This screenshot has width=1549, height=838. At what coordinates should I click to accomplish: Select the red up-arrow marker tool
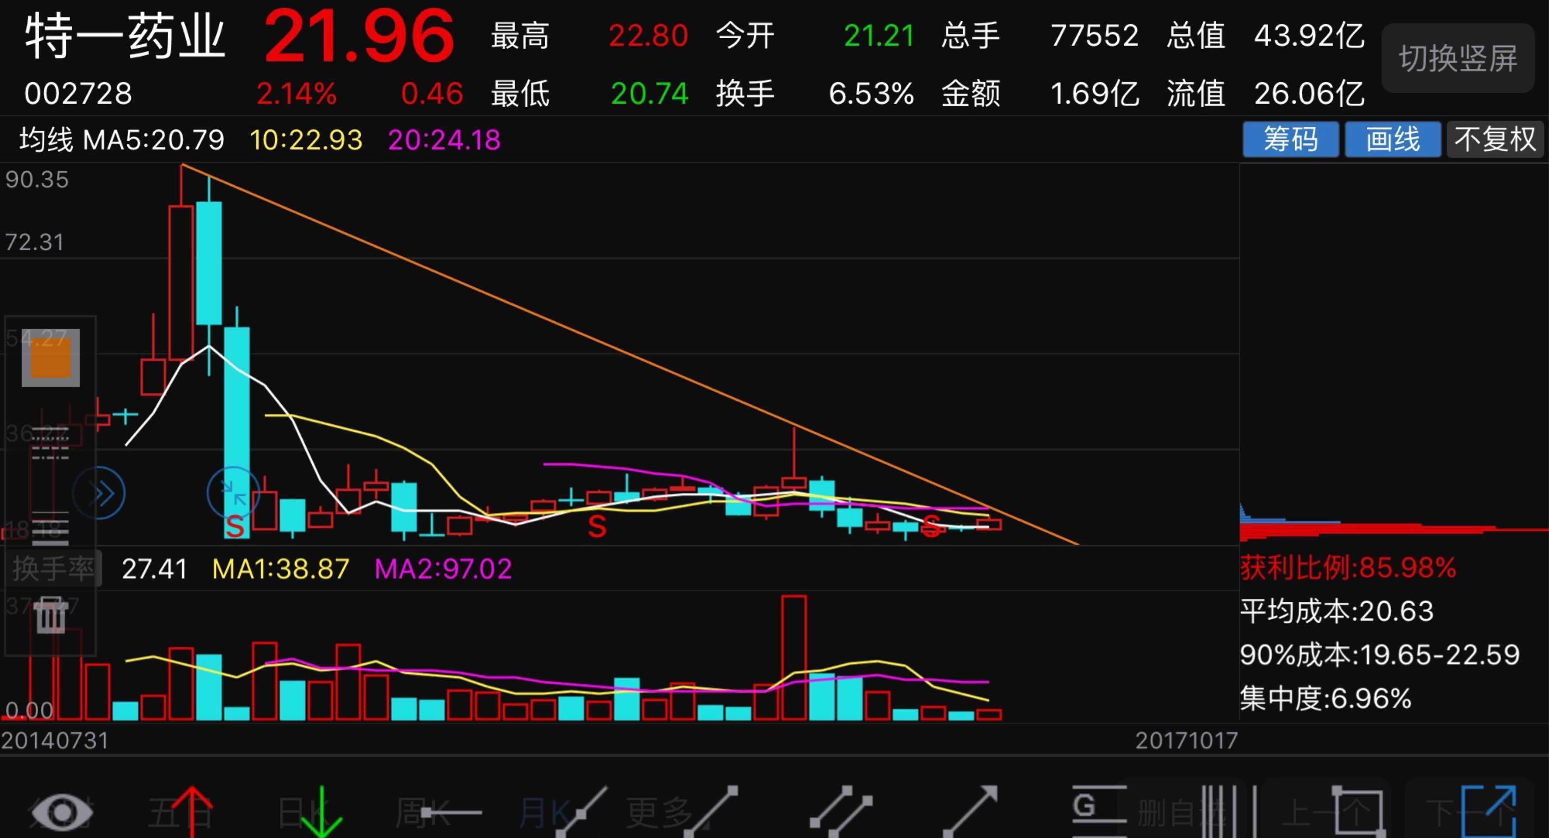click(x=192, y=811)
